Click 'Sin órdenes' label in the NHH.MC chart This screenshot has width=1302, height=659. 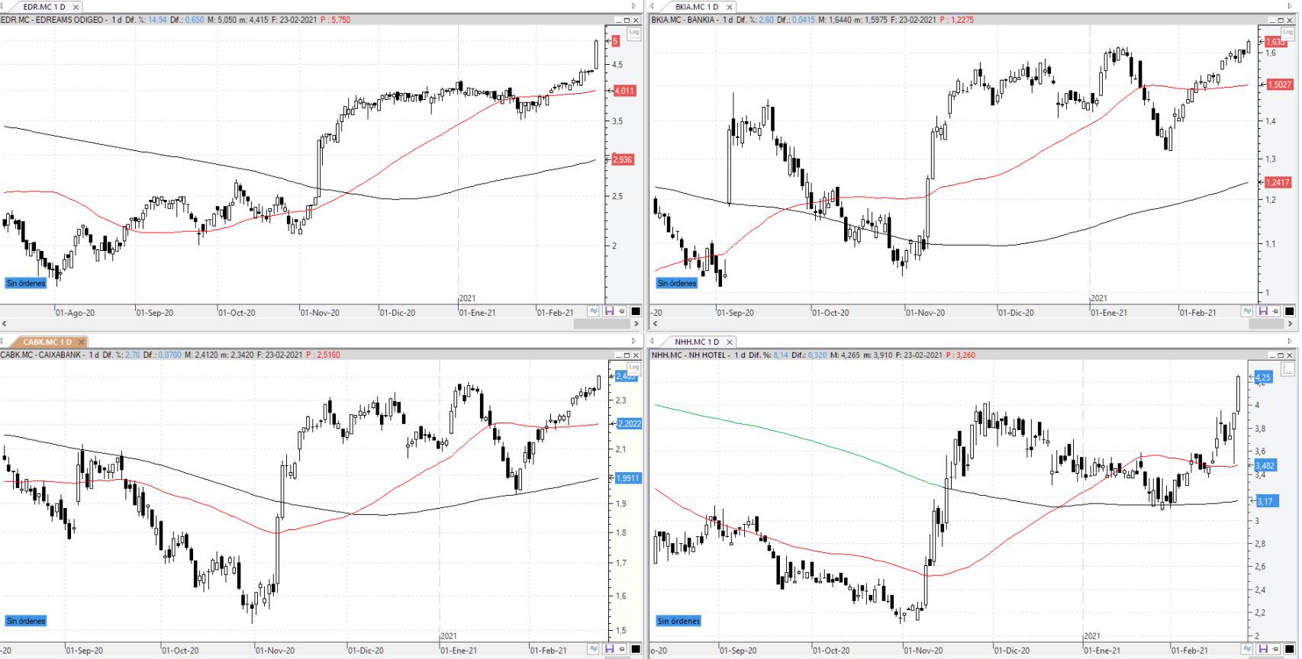tap(678, 621)
